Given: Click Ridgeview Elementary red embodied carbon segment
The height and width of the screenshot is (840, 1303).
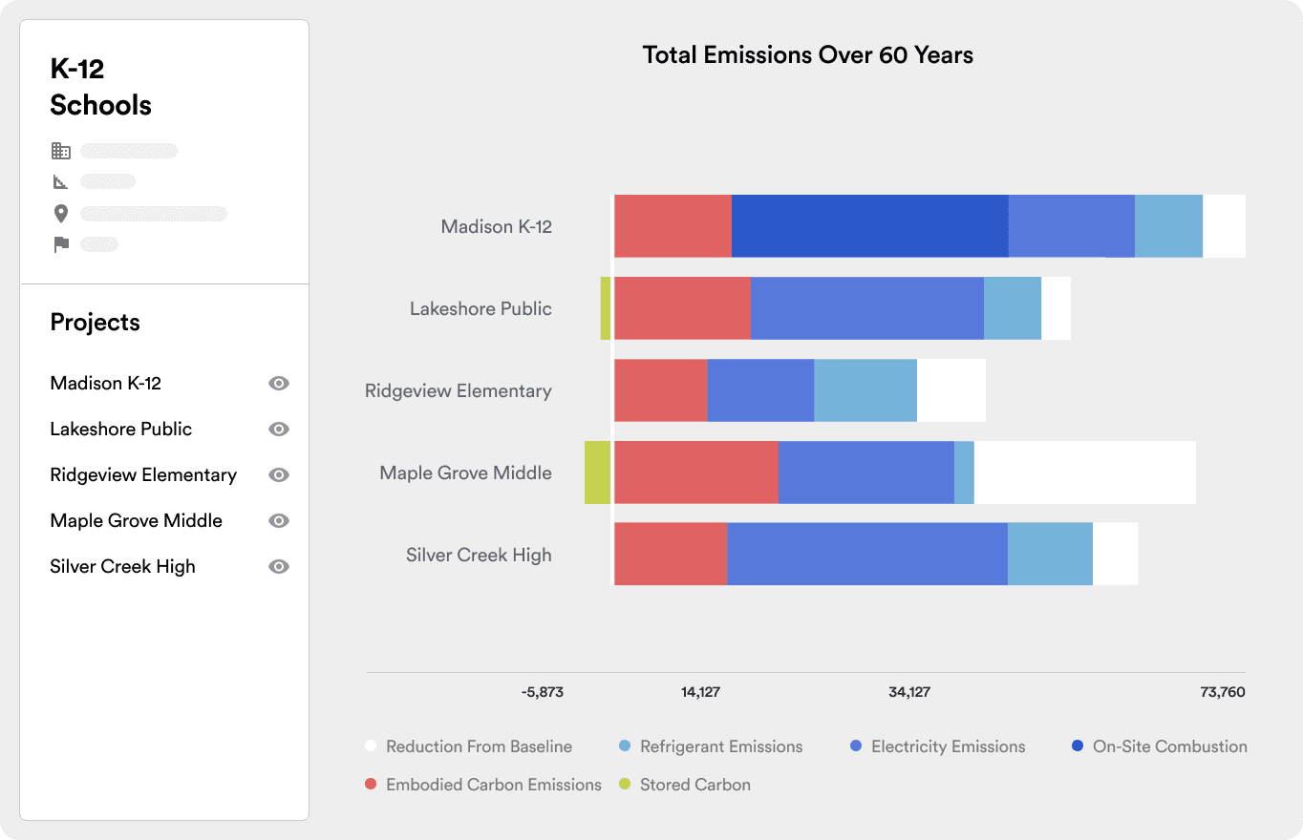Looking at the screenshot, I should pyautogui.click(x=661, y=390).
